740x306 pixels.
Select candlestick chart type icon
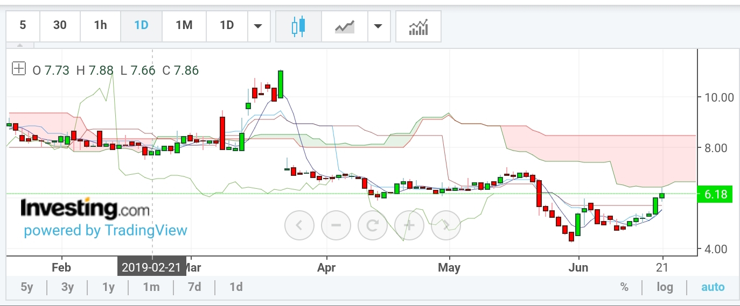(x=298, y=26)
